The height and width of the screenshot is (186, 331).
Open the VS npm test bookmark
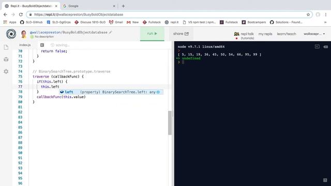click(199, 22)
